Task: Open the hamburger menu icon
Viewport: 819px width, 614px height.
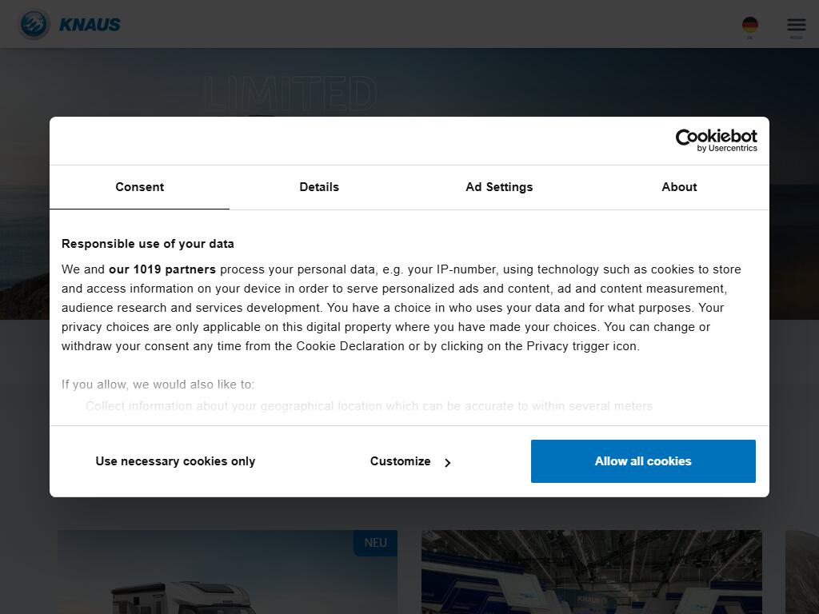Action: point(796,26)
